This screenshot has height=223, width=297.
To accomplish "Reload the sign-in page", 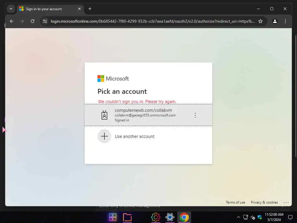I will [32, 21].
